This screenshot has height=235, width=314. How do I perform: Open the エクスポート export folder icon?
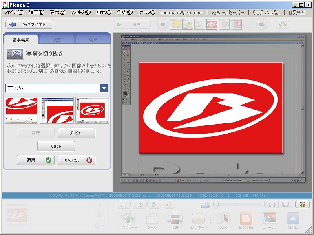tap(198, 220)
